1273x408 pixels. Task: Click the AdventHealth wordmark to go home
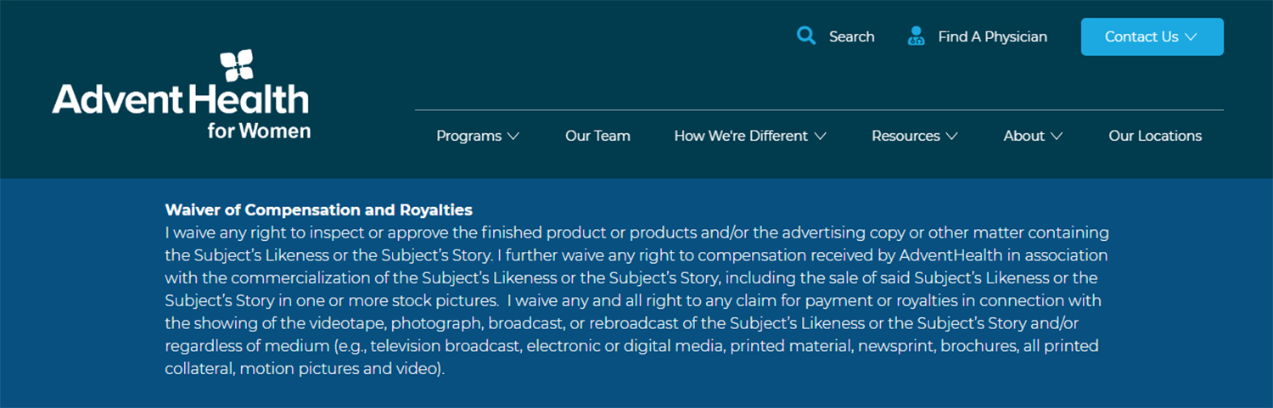[181, 100]
